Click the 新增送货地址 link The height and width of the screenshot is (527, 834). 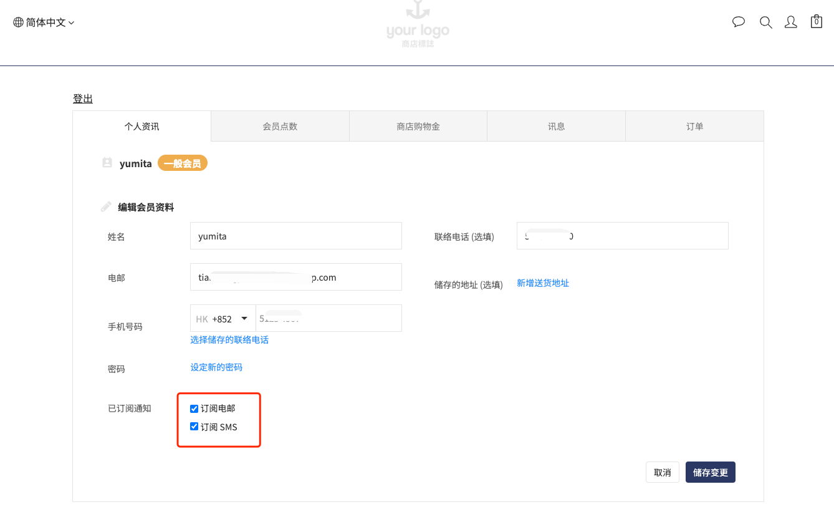point(543,283)
